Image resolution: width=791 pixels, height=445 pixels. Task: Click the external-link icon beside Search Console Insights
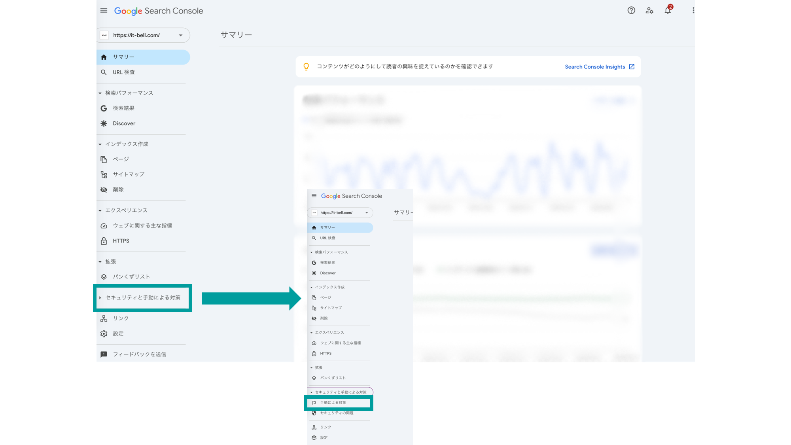[x=632, y=67]
